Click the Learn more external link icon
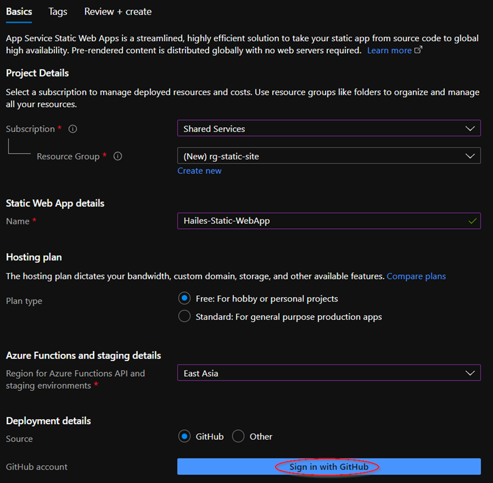Screen dimensions: 493x483 click(418, 50)
